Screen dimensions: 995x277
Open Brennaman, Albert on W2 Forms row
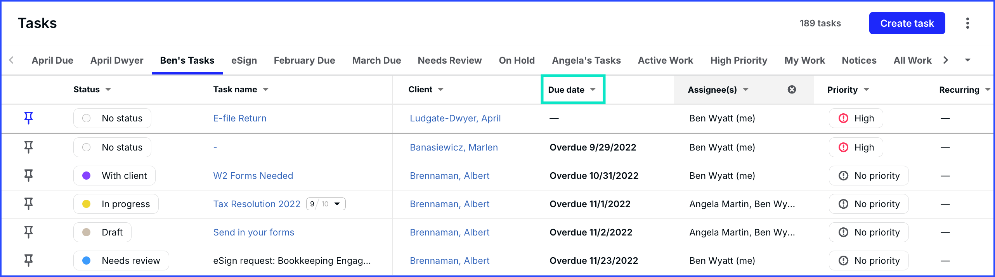(449, 175)
